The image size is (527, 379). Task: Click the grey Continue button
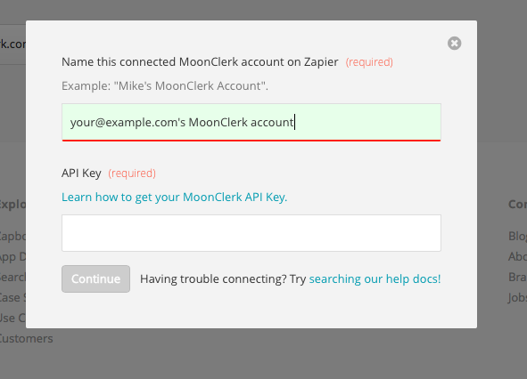click(95, 278)
